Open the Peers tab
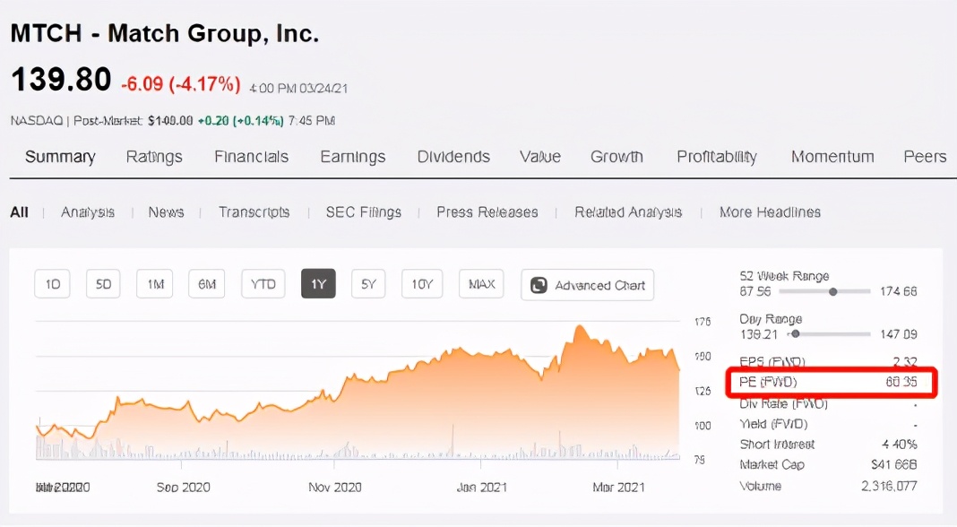This screenshot has height=527, width=957. click(925, 157)
